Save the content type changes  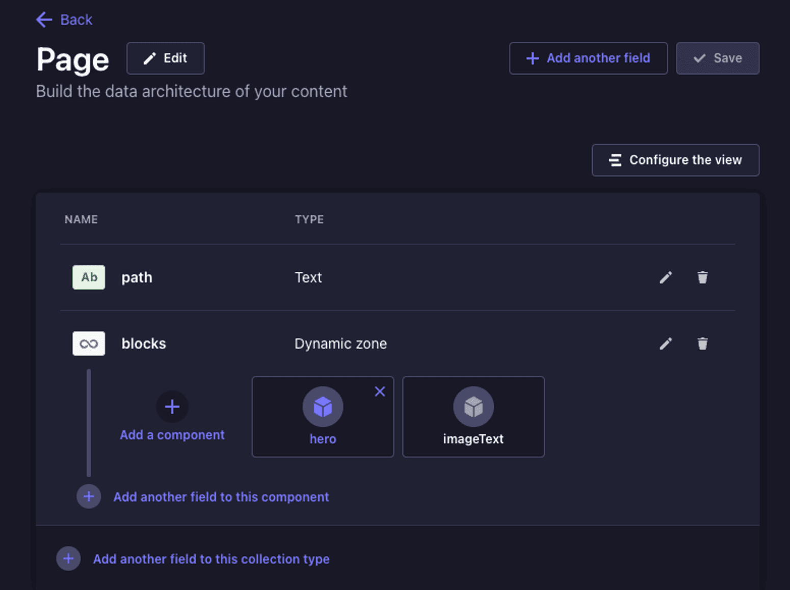point(718,58)
